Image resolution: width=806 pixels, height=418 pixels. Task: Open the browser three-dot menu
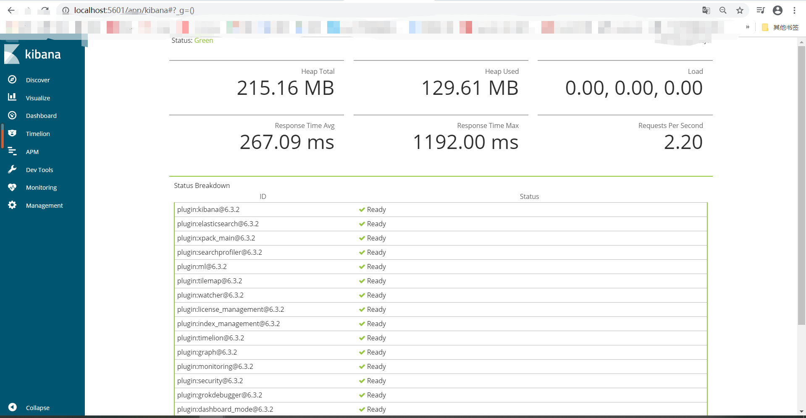coord(794,10)
